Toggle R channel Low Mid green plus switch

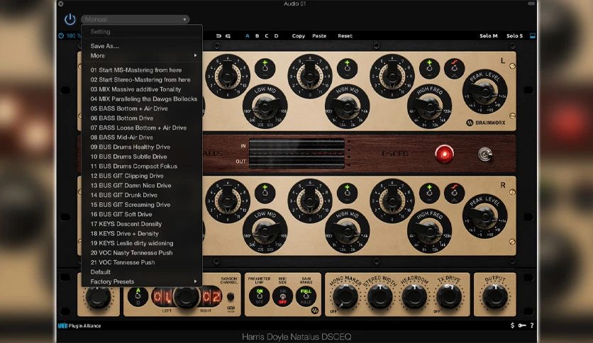(265, 193)
